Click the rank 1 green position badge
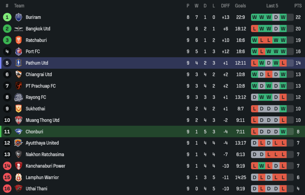 [x=7, y=17]
